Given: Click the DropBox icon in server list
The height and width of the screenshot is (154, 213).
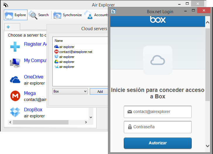Looking at the screenshot, I should pyautogui.click(x=15, y=112).
